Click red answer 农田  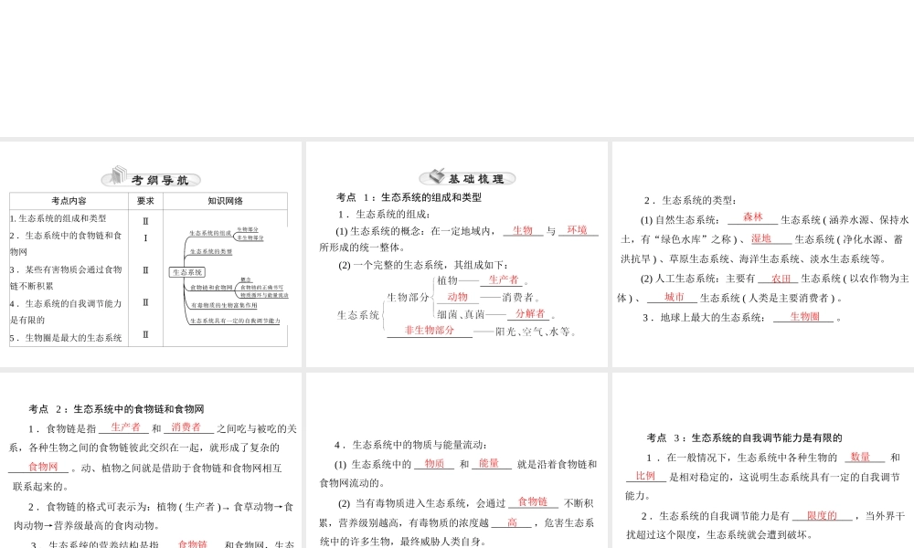click(781, 279)
